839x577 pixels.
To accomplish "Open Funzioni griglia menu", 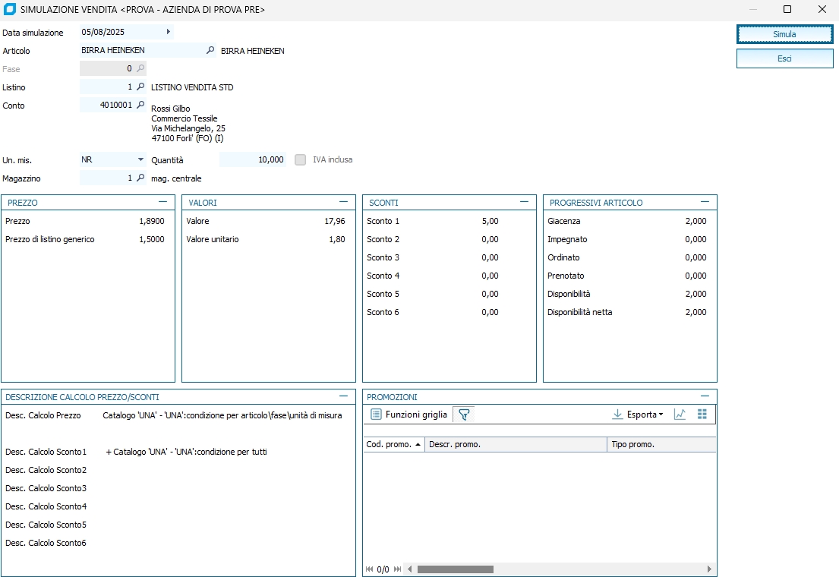I will [x=408, y=415].
